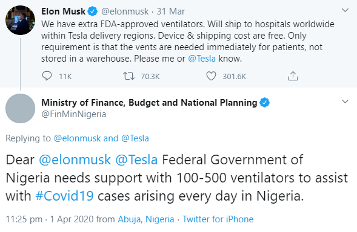
Task: Click the Ministry of Finance verified badge
Action: pos(264,103)
